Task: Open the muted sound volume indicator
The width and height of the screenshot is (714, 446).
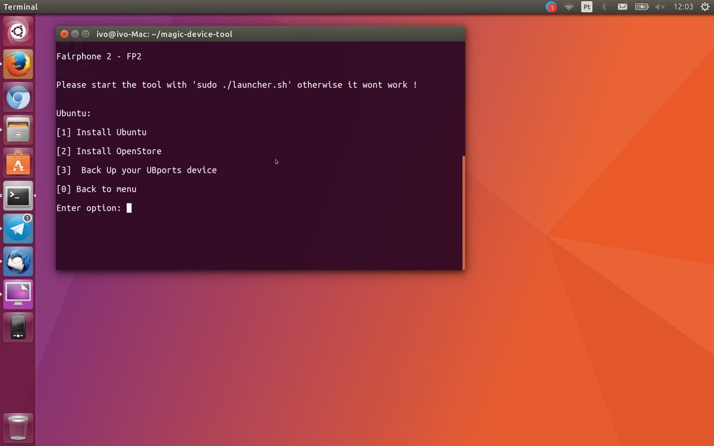Action: [x=660, y=7]
